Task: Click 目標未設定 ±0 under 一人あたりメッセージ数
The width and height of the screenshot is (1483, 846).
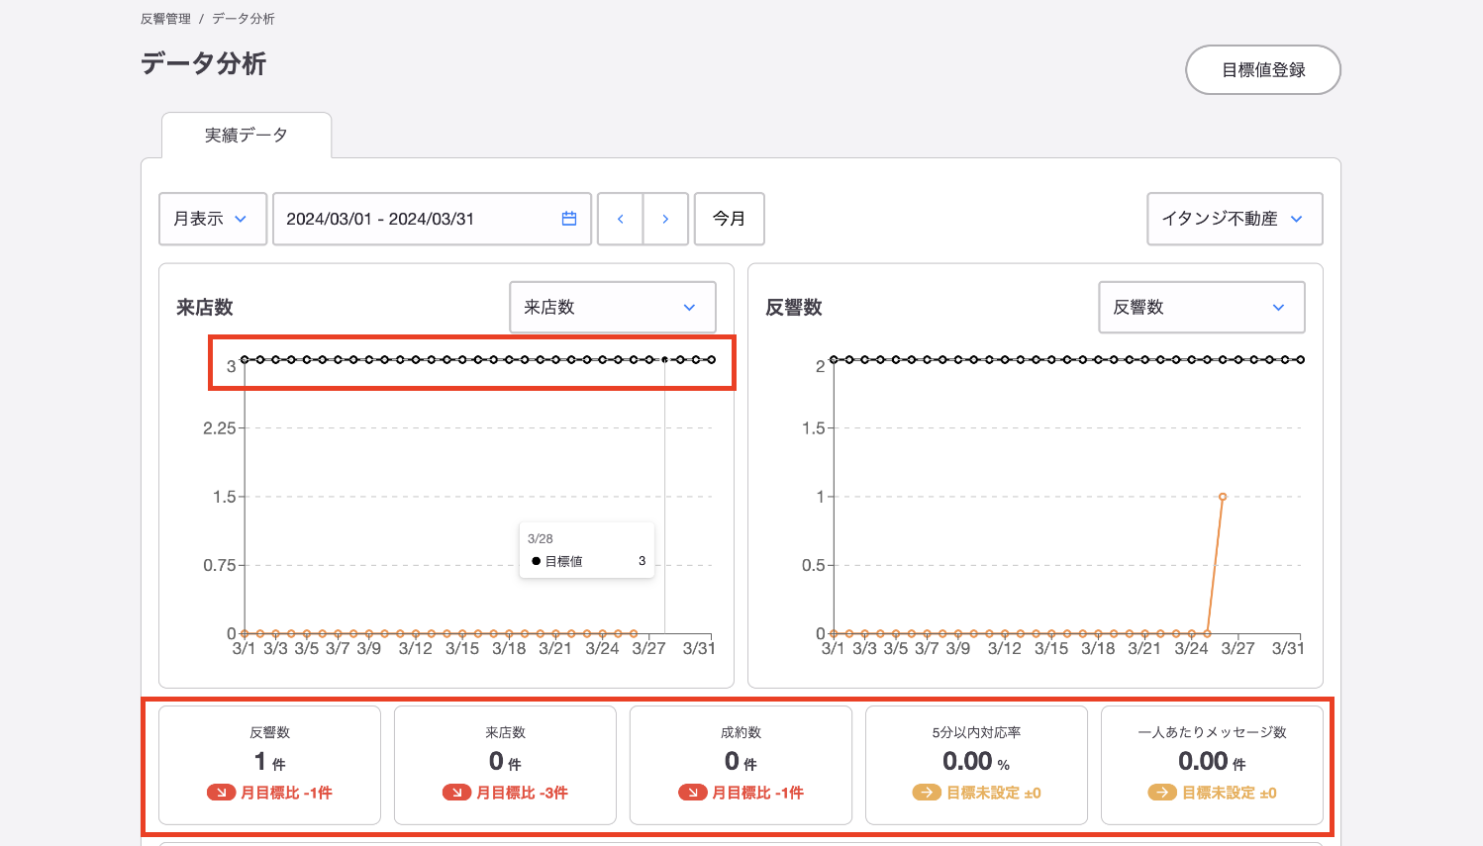Action: click(1230, 793)
